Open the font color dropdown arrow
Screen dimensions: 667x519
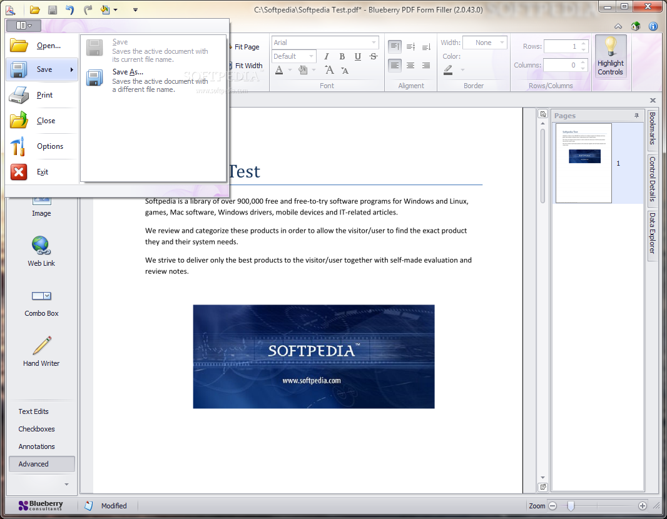[290, 69]
